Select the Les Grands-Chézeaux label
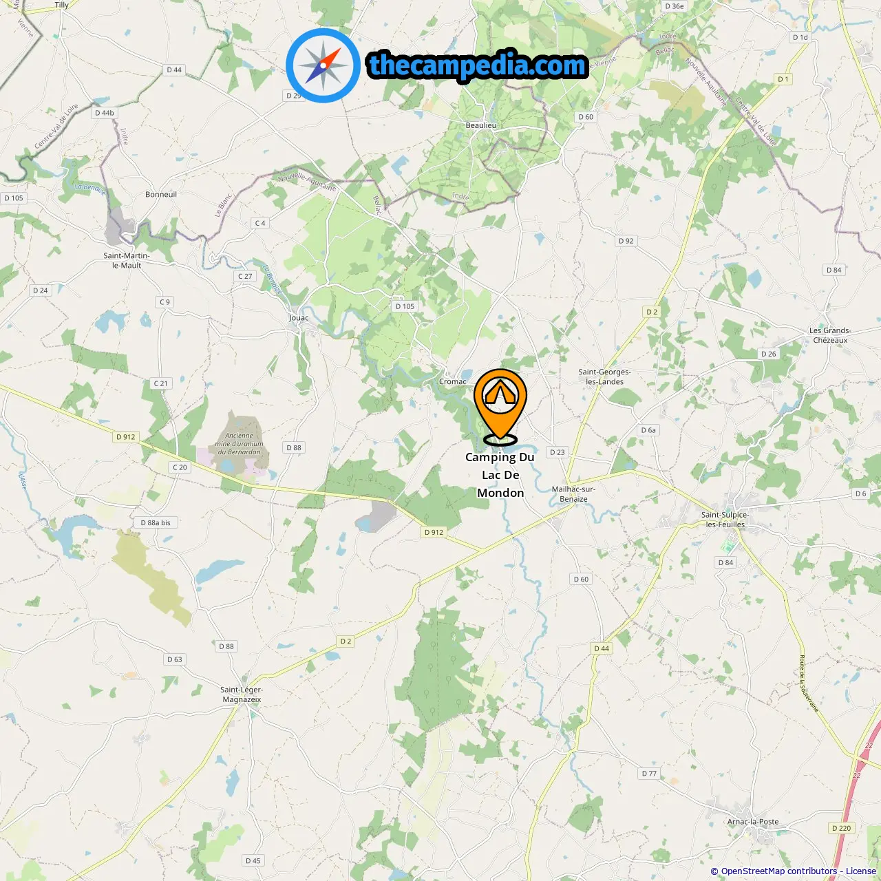This screenshot has height=881, width=881. tap(830, 335)
